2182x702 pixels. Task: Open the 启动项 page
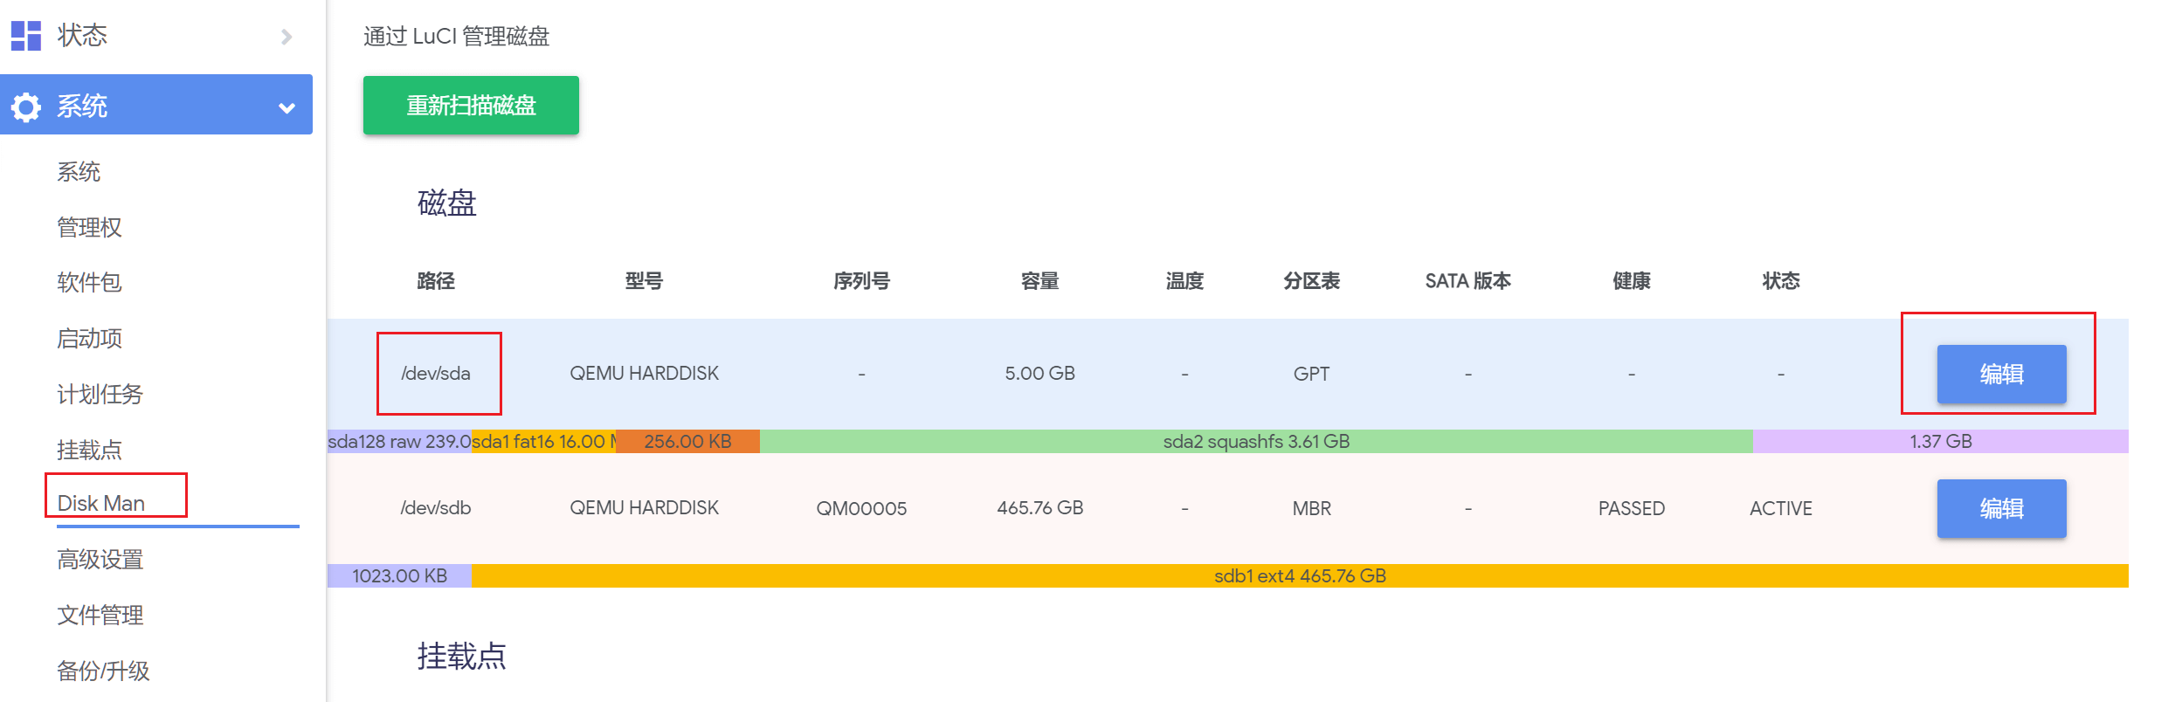click(x=89, y=339)
